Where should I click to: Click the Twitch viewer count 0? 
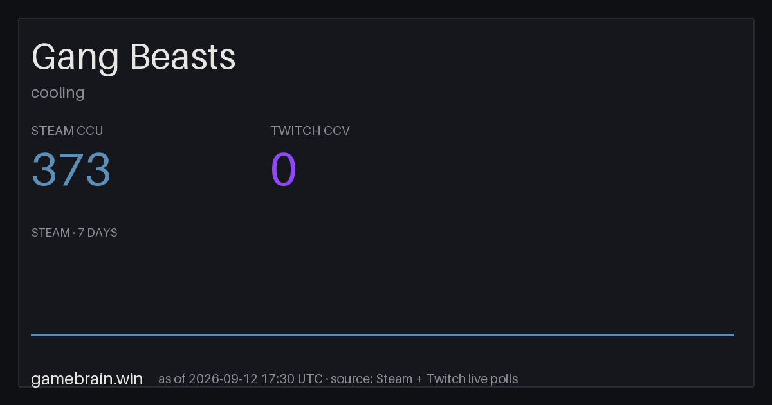(284, 169)
